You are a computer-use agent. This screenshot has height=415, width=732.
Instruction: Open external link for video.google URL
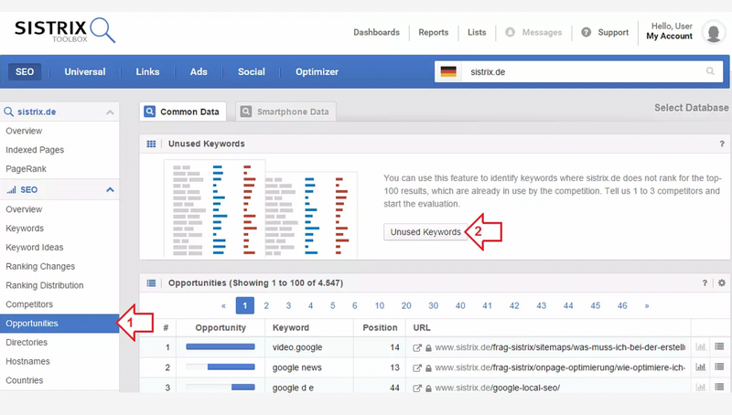tap(417, 347)
